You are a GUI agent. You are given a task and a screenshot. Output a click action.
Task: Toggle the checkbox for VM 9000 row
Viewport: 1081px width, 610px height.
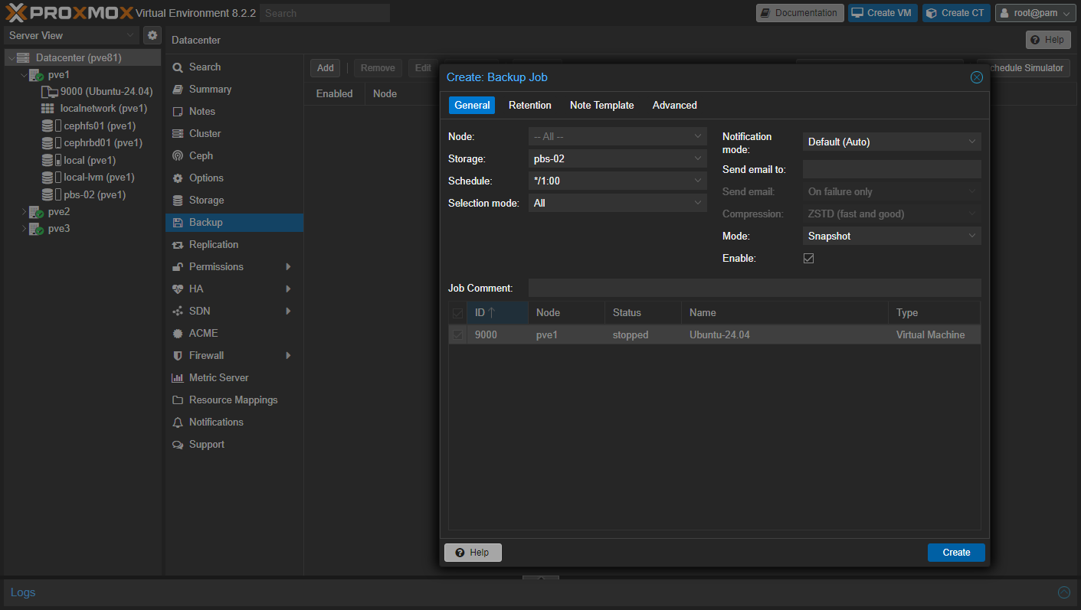(x=458, y=335)
